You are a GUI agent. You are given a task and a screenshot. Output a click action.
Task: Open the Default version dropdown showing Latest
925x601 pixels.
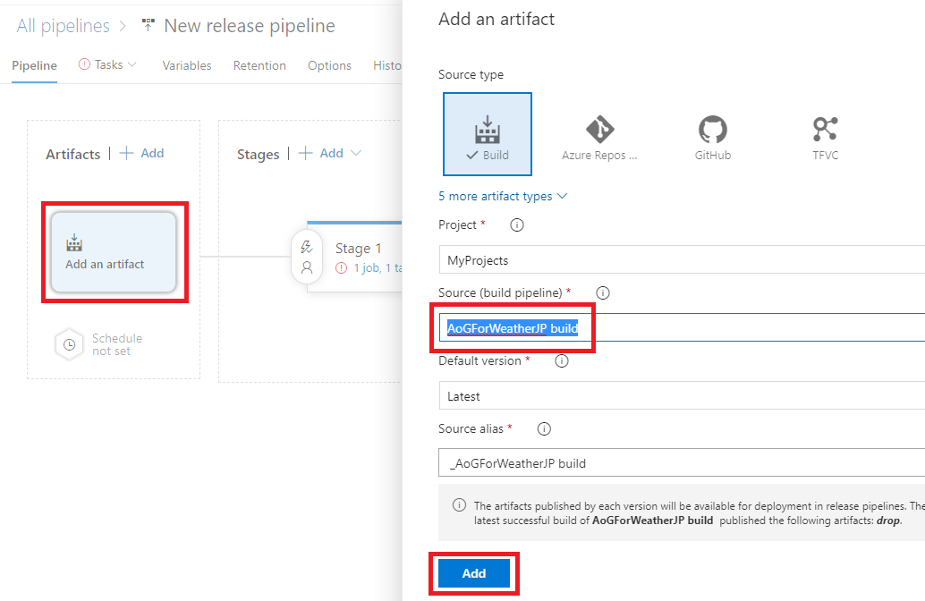(682, 396)
